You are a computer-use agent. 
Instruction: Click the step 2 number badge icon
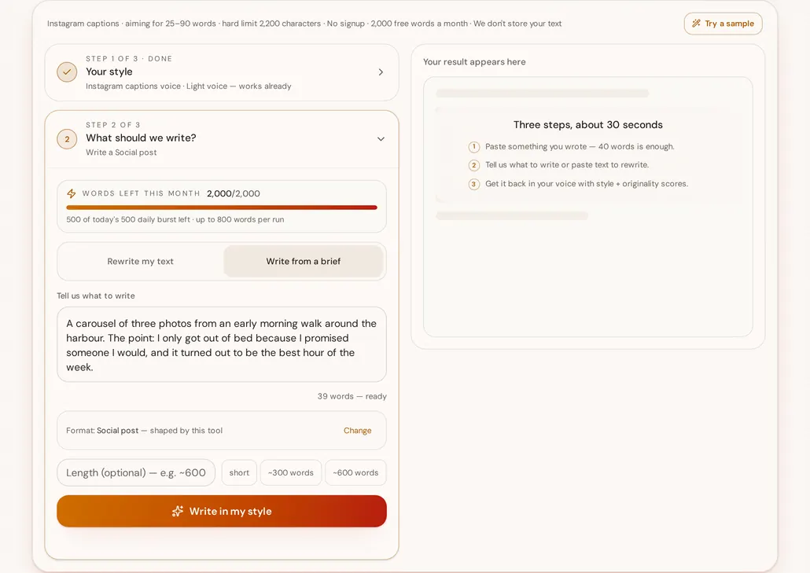[67, 139]
